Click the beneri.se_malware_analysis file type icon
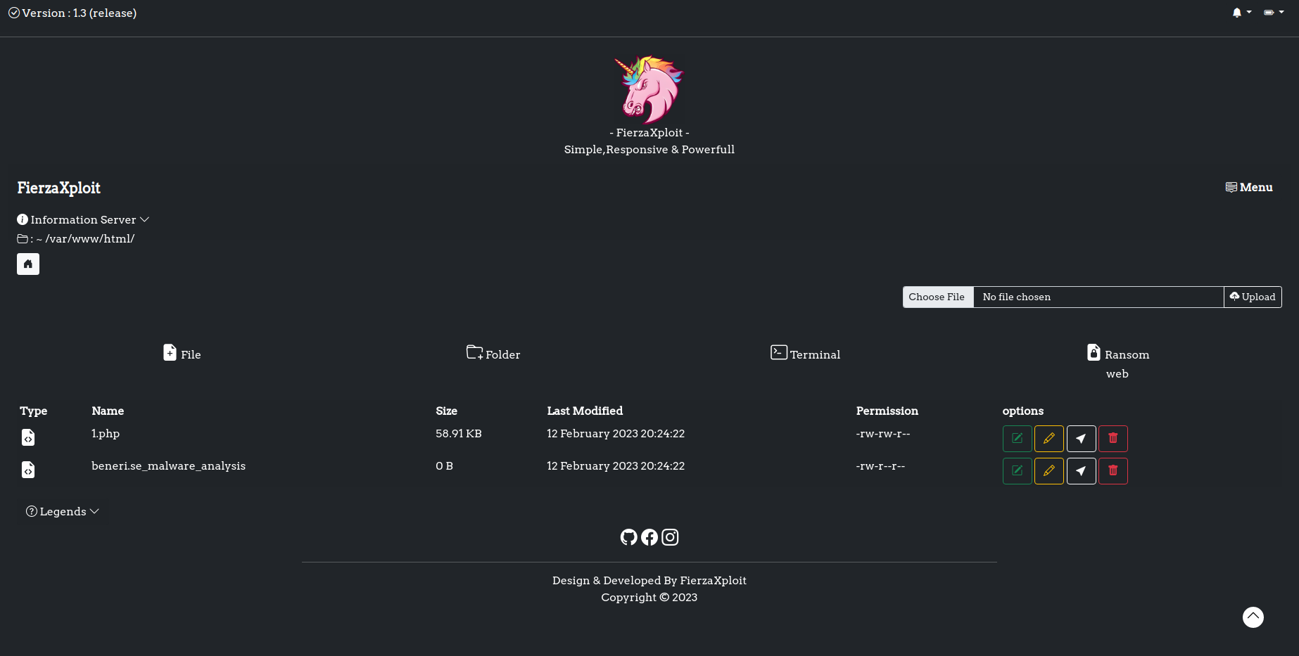The image size is (1299, 656). pyautogui.click(x=28, y=470)
